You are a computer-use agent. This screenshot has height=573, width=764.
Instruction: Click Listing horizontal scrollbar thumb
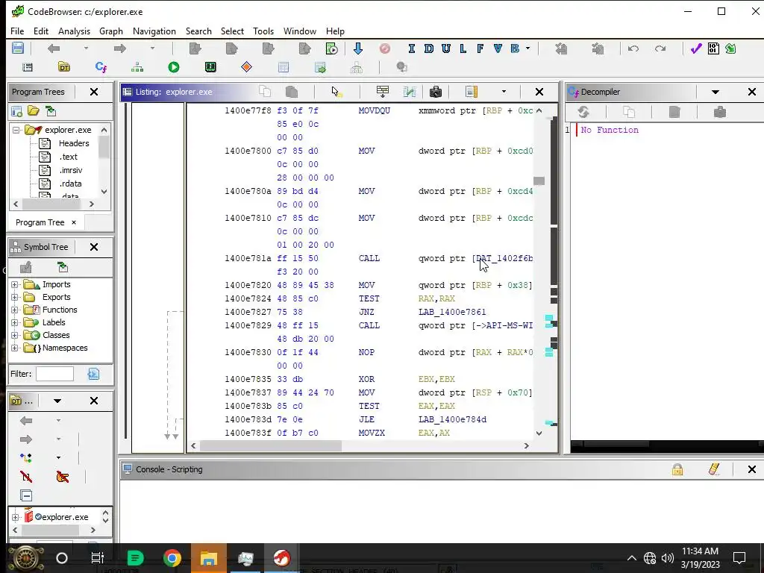coord(270,445)
